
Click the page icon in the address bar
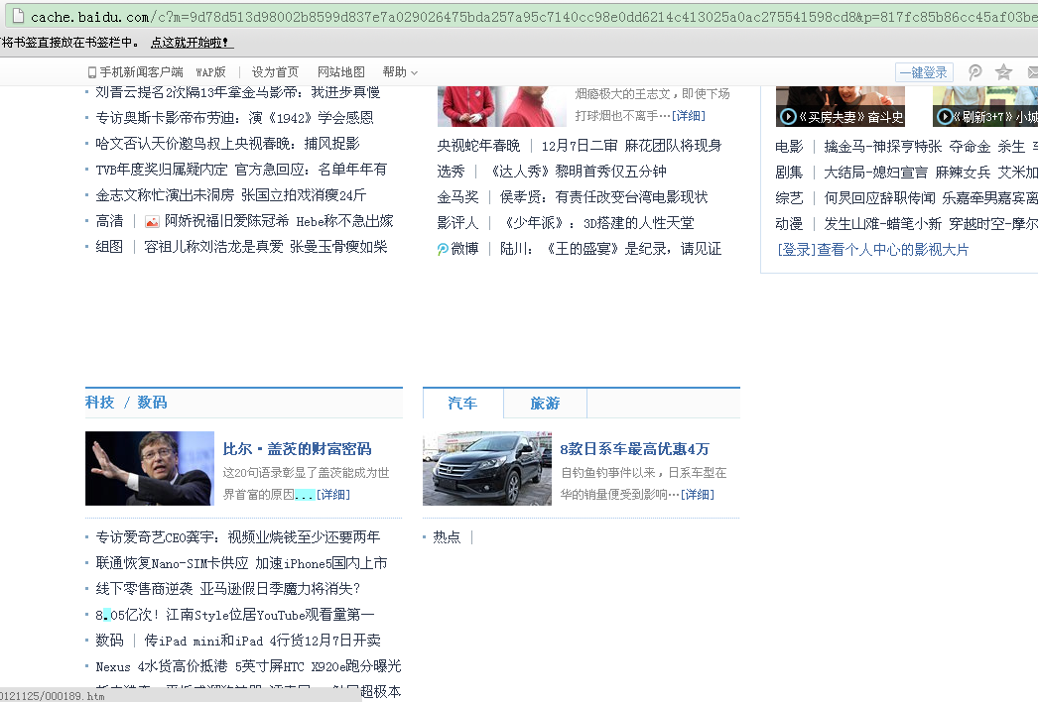point(17,17)
